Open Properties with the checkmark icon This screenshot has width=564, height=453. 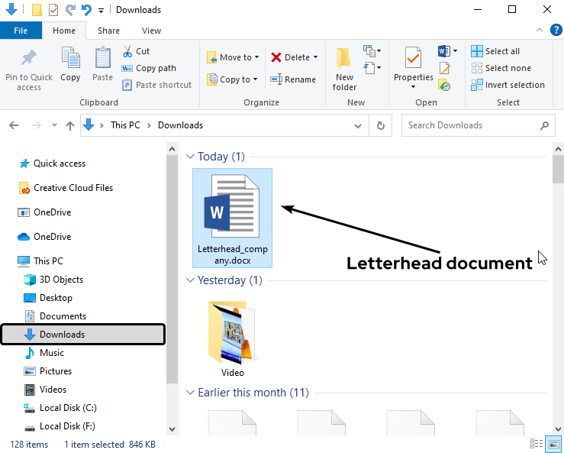tap(414, 57)
